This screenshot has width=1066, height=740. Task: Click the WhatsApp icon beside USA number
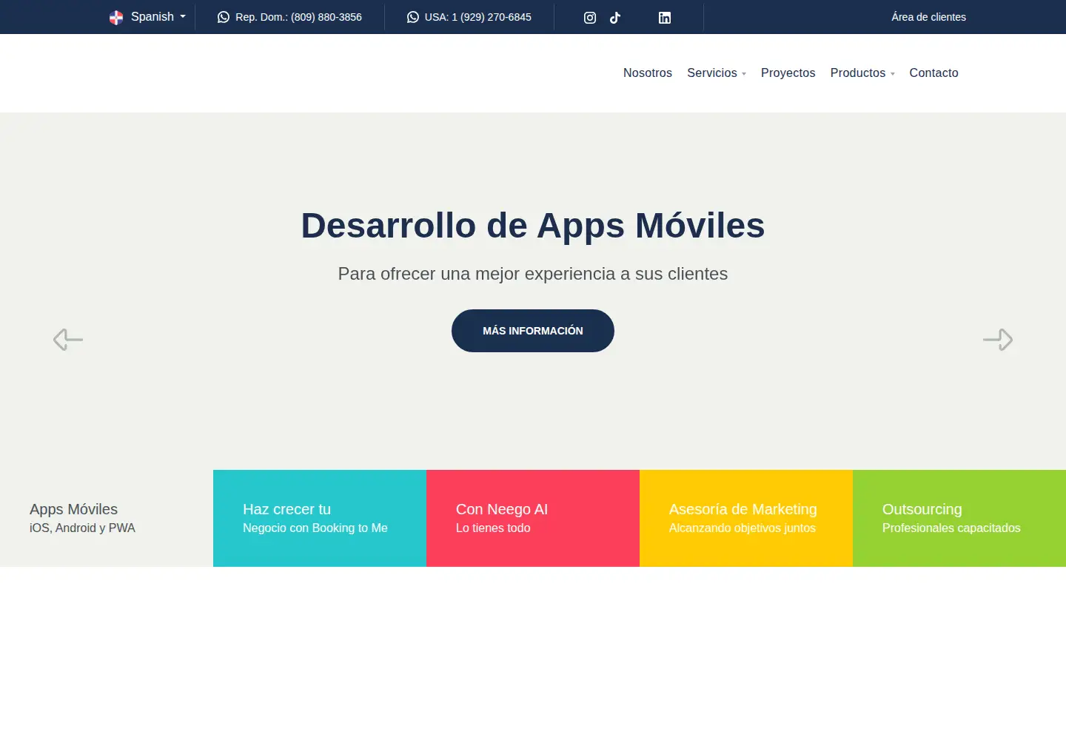[x=413, y=17]
